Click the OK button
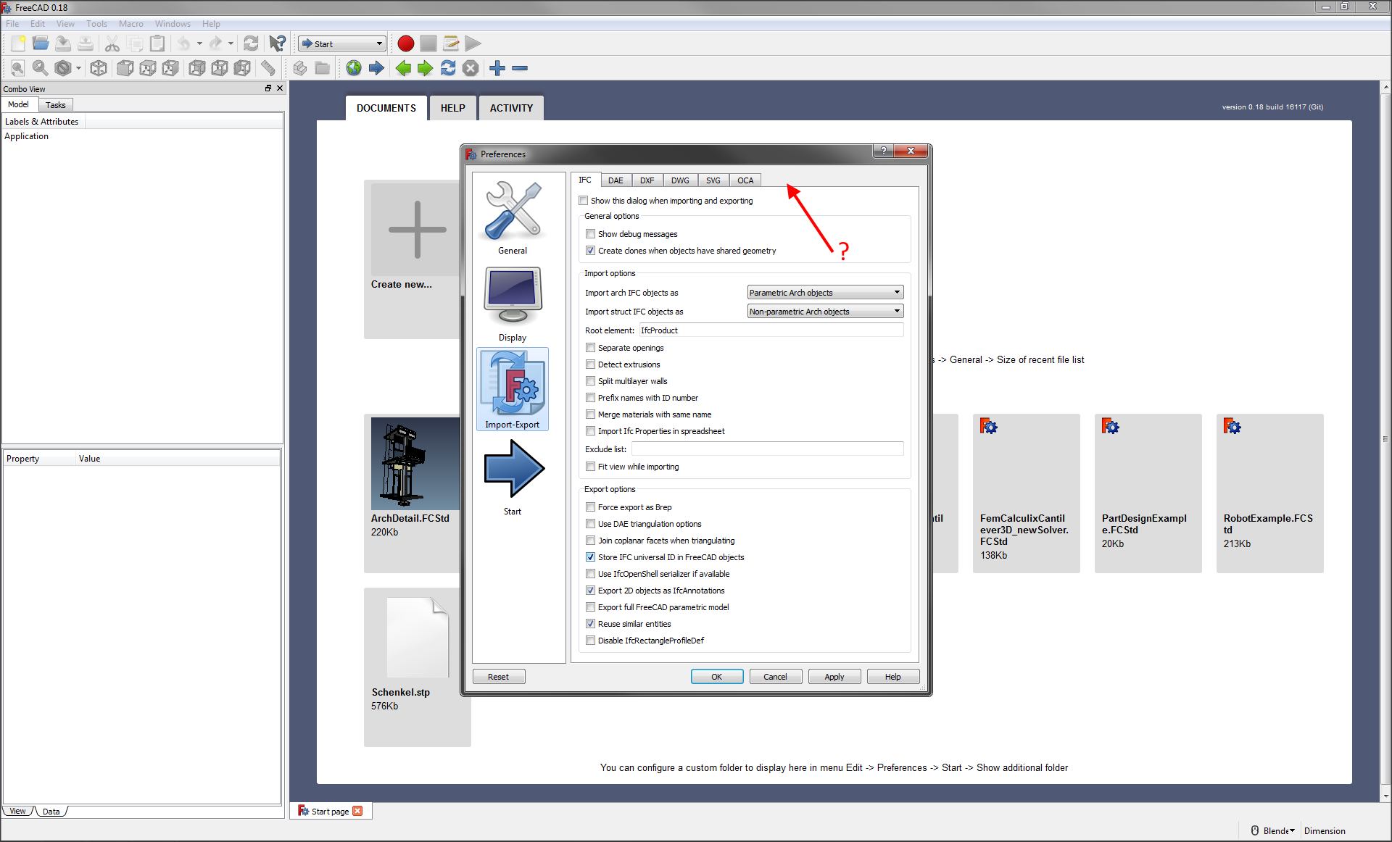Viewport: 1392px width, 842px height. point(717,677)
